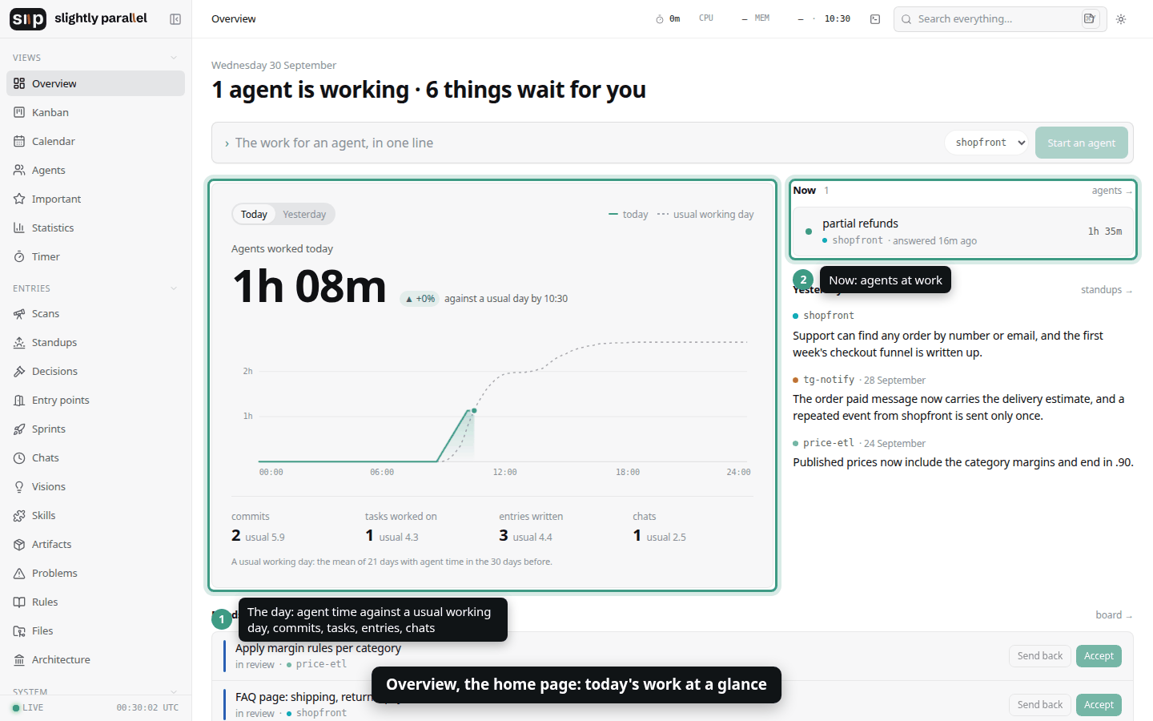Open the partial refunds agent card
Screen dimensions: 1153x721
(963, 232)
